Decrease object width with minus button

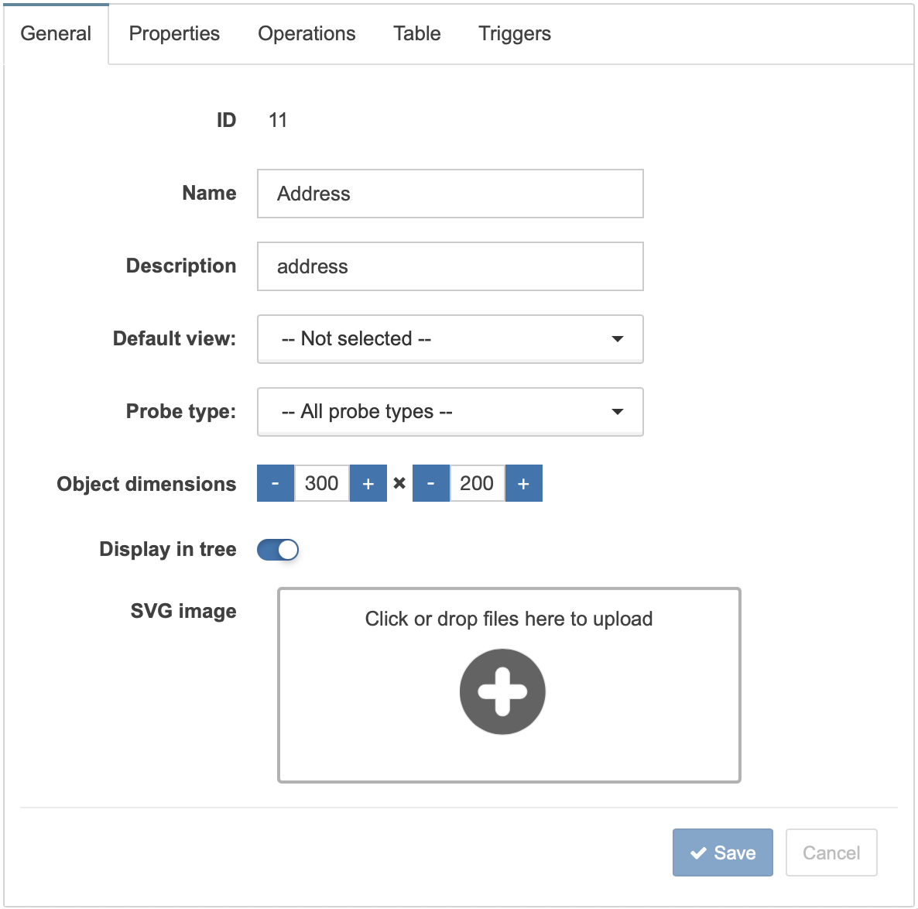[x=275, y=483]
